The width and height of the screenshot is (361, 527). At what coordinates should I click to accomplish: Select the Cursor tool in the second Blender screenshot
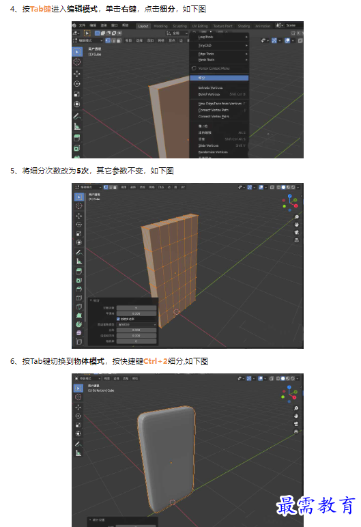click(x=79, y=205)
